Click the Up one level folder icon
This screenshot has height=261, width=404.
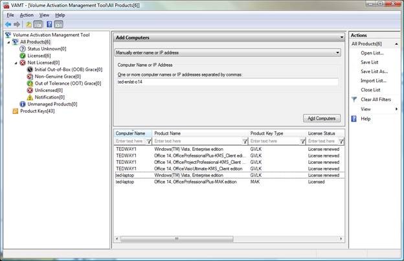pyautogui.click(x=28, y=25)
